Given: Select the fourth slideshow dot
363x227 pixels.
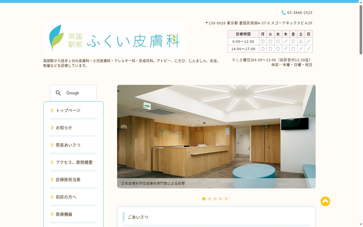Looking at the screenshot, I should click(220, 199).
